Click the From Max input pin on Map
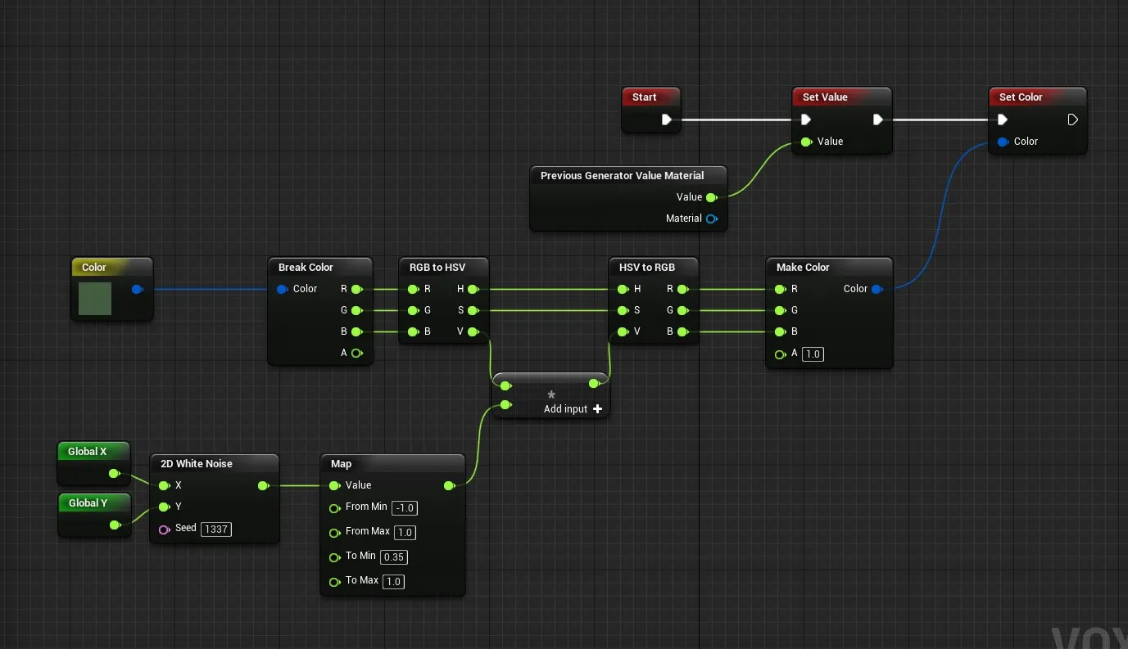 (334, 532)
